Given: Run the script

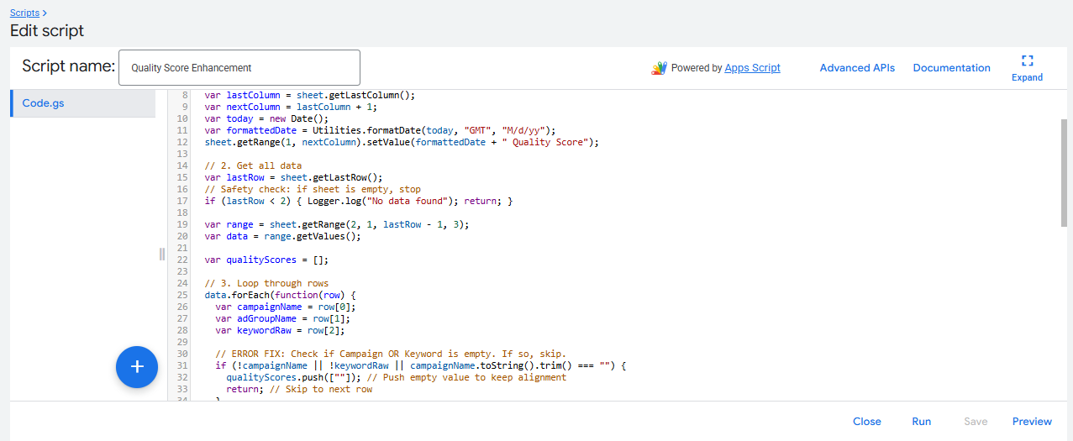Looking at the screenshot, I should [x=921, y=422].
